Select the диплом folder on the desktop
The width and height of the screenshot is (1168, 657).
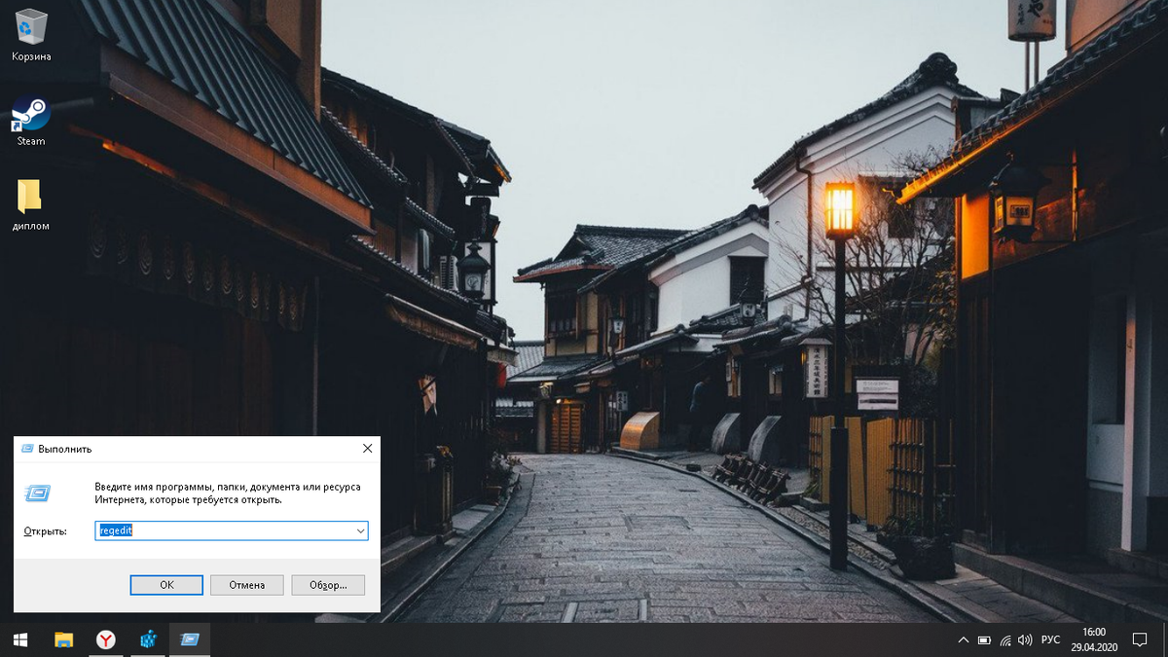coord(30,204)
